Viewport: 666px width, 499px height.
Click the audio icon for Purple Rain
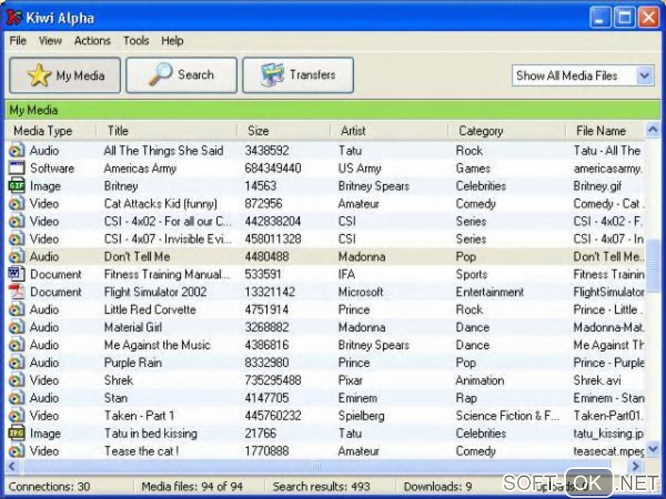coord(16,363)
